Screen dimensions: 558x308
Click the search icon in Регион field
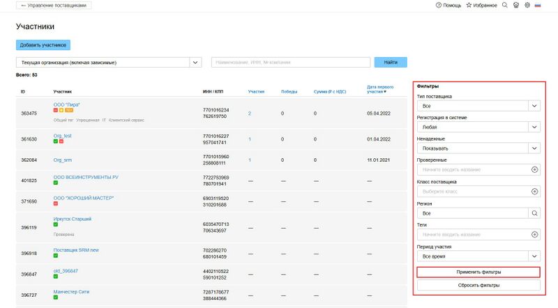click(x=534, y=213)
